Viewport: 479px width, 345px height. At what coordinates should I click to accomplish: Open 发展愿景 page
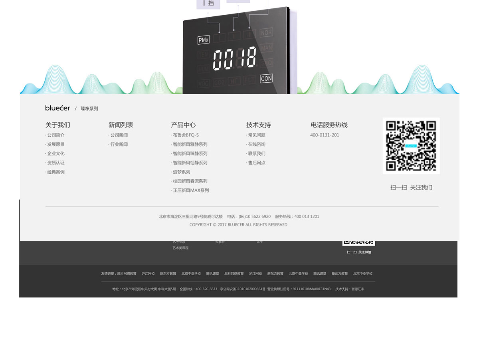click(x=55, y=144)
